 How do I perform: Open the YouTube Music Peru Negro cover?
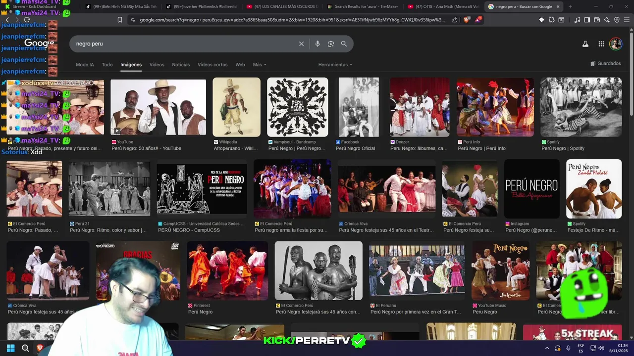coord(500,270)
